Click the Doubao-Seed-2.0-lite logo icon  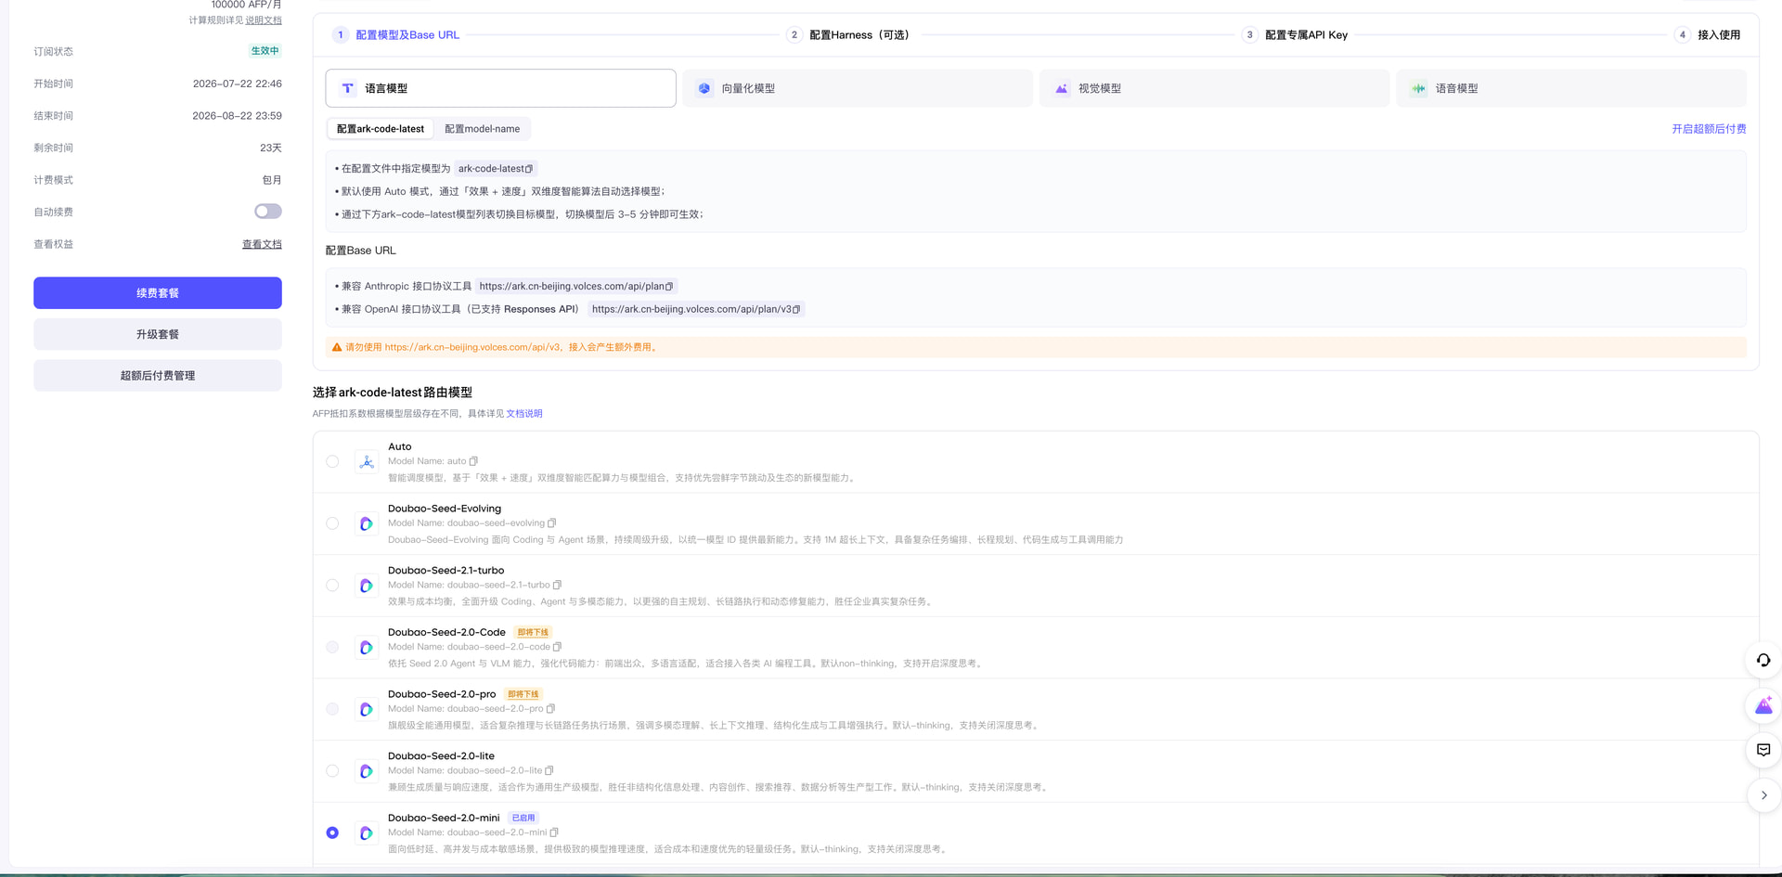coord(367,771)
